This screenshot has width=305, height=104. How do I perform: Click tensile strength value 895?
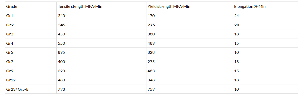(x=61, y=53)
